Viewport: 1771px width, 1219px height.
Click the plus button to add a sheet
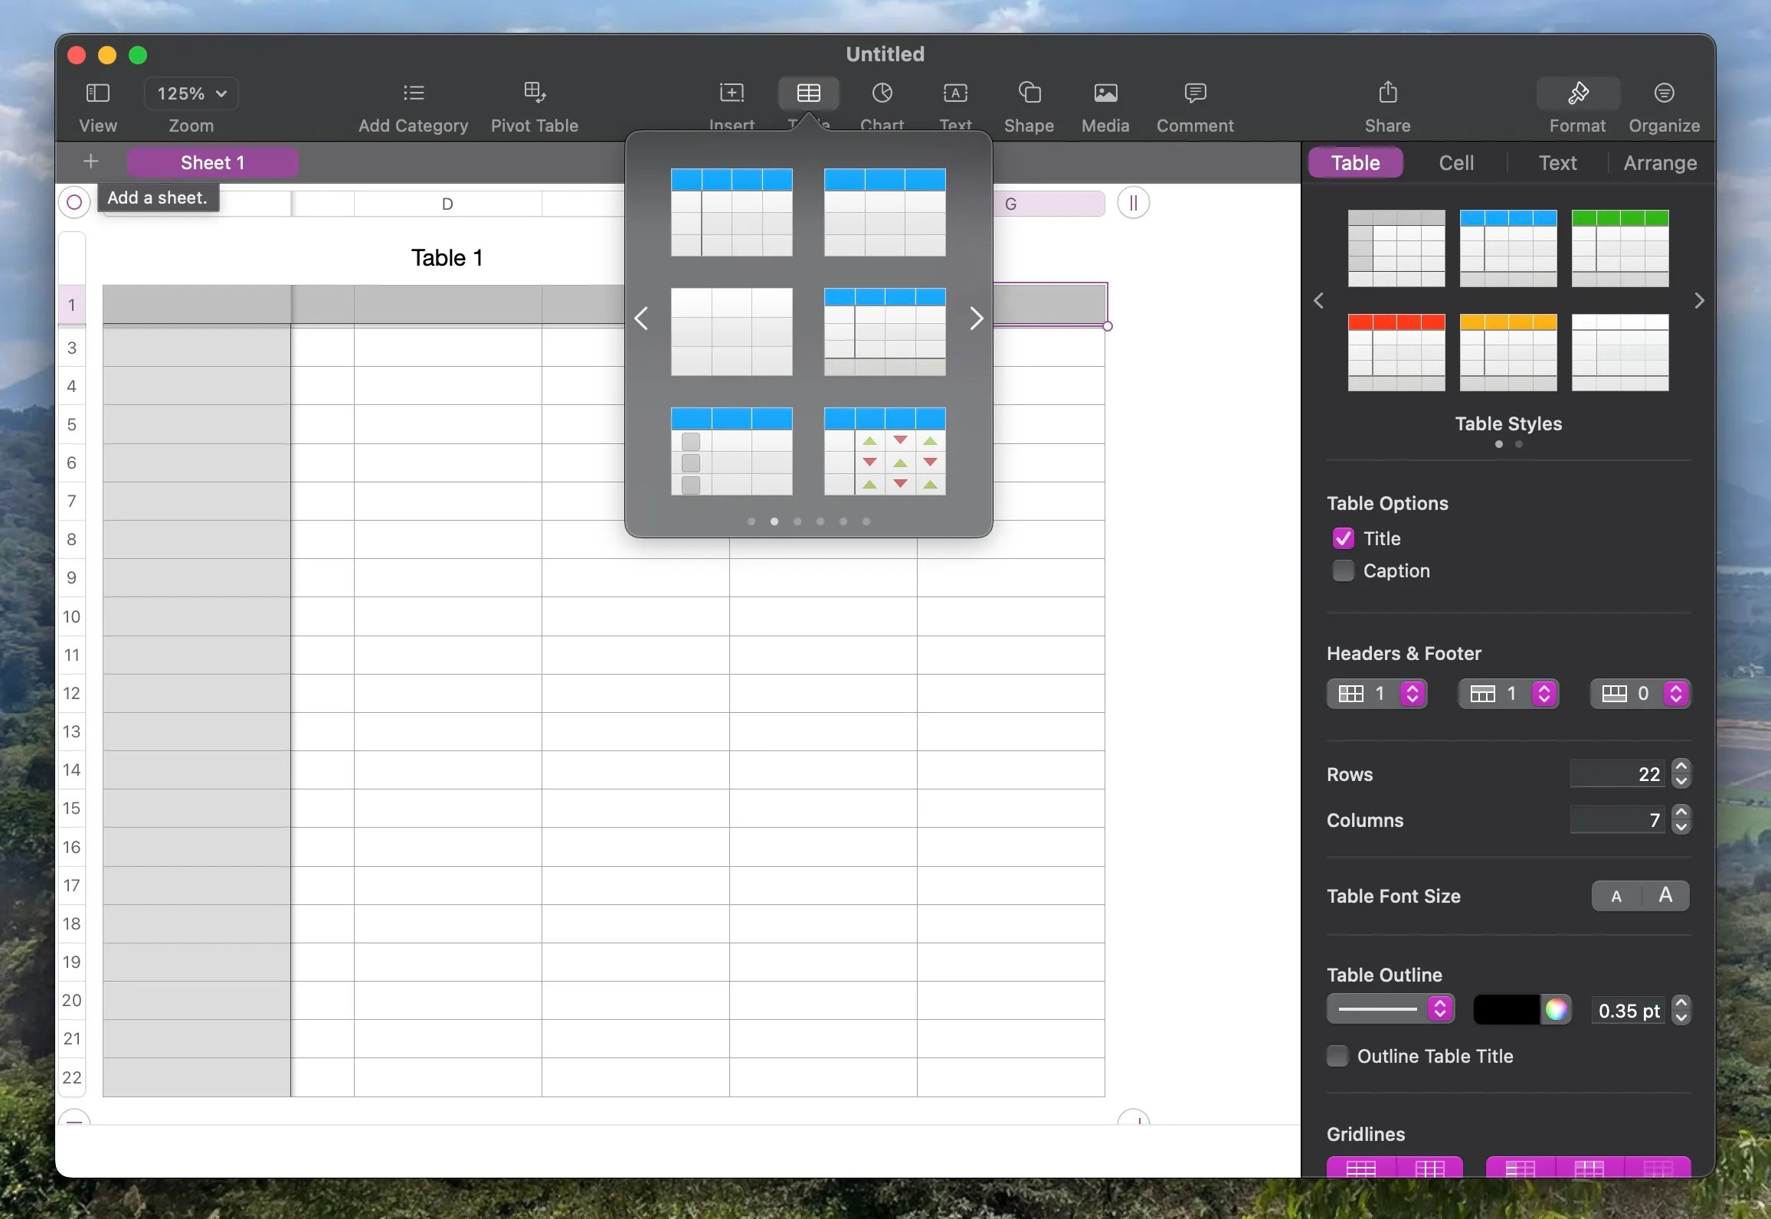pos(90,162)
